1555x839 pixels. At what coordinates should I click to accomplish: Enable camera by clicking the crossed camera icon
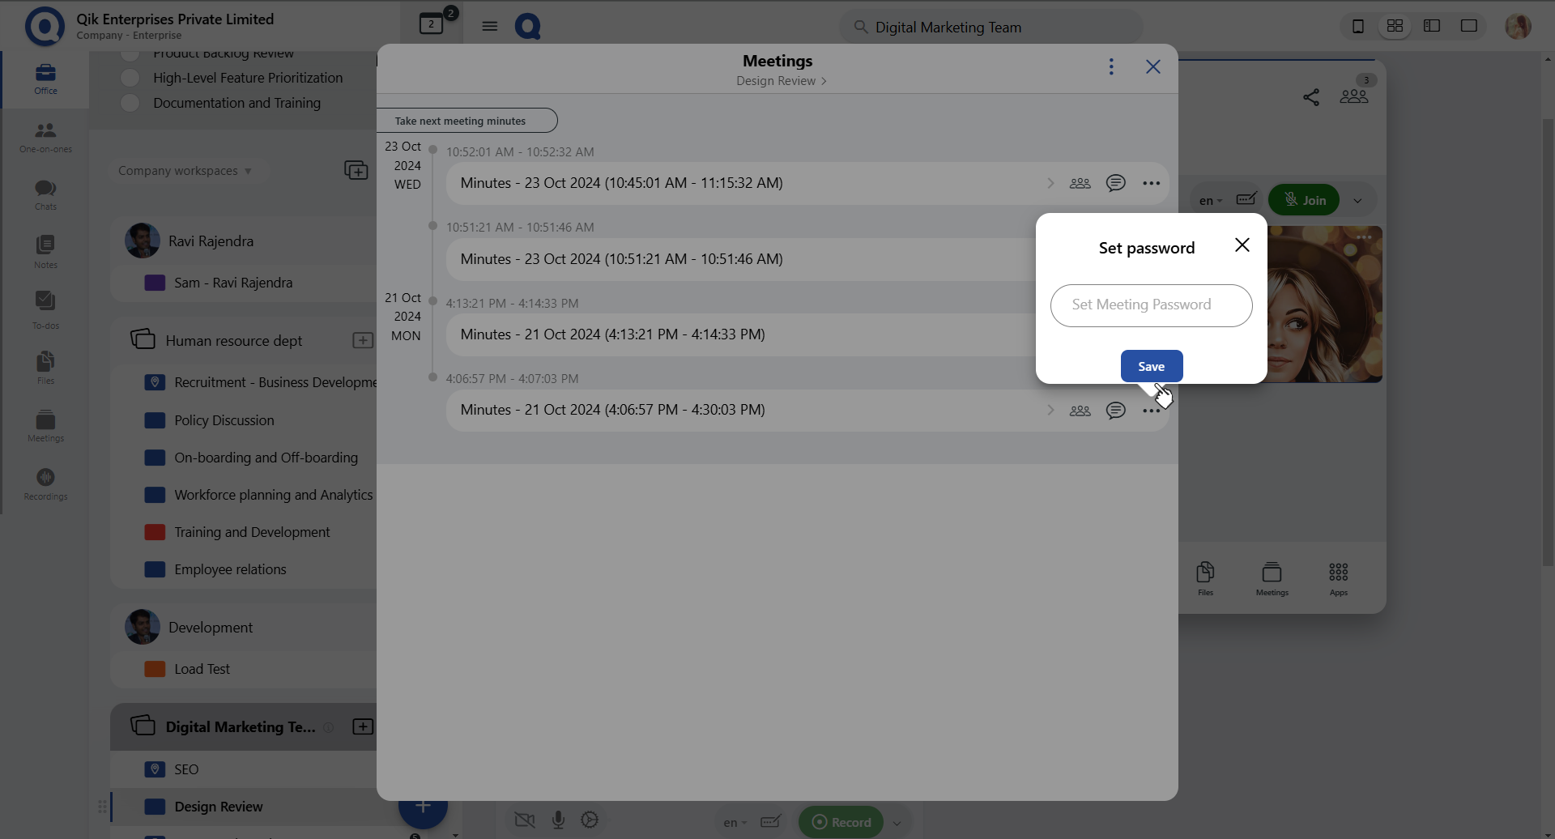(x=525, y=820)
